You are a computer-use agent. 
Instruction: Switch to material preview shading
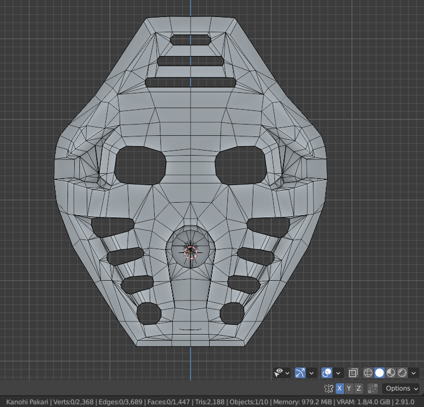click(x=391, y=373)
